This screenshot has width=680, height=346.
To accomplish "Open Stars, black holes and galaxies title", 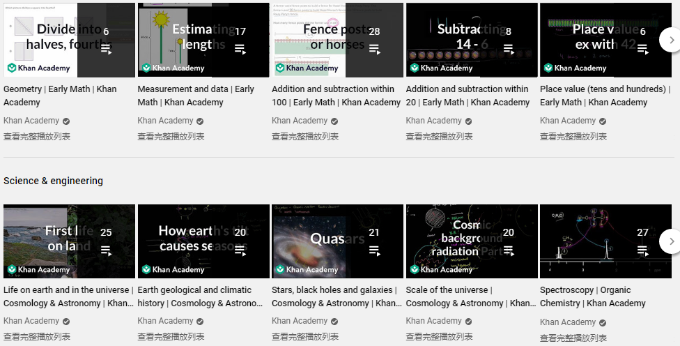I will pyautogui.click(x=337, y=296).
